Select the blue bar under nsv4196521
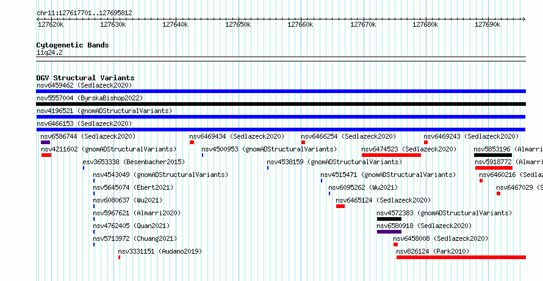The image size is (543, 281). (281, 117)
